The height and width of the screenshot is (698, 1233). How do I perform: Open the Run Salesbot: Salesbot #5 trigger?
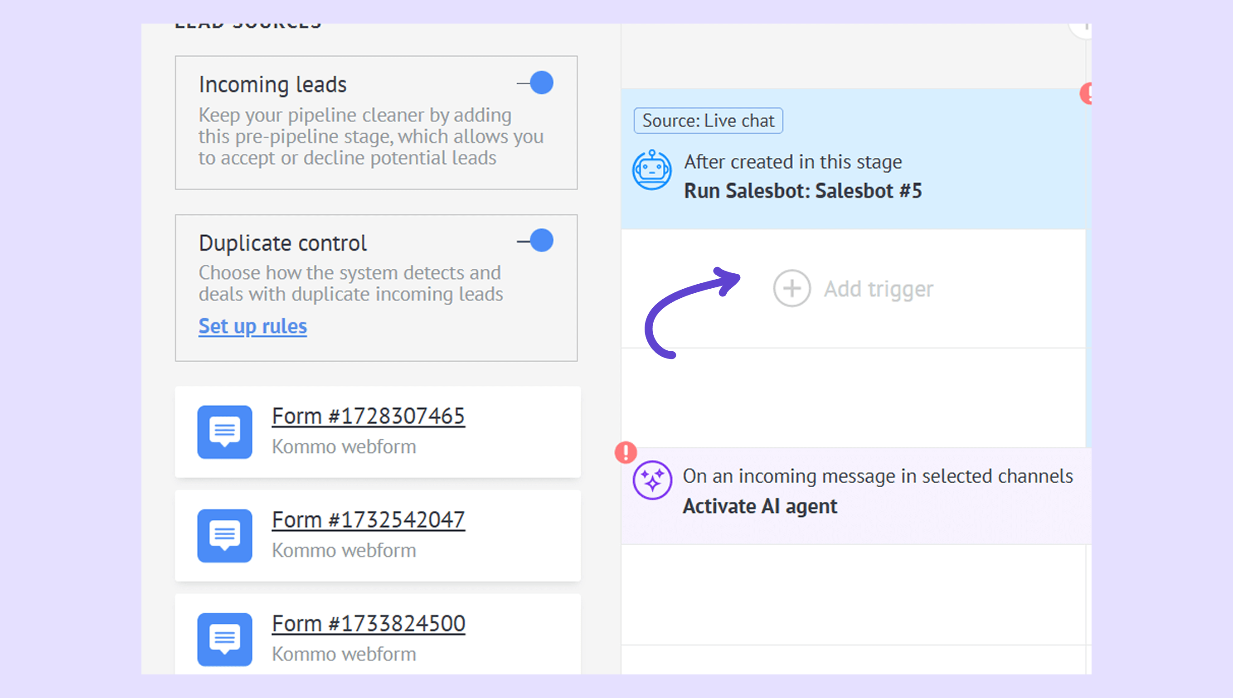point(802,191)
